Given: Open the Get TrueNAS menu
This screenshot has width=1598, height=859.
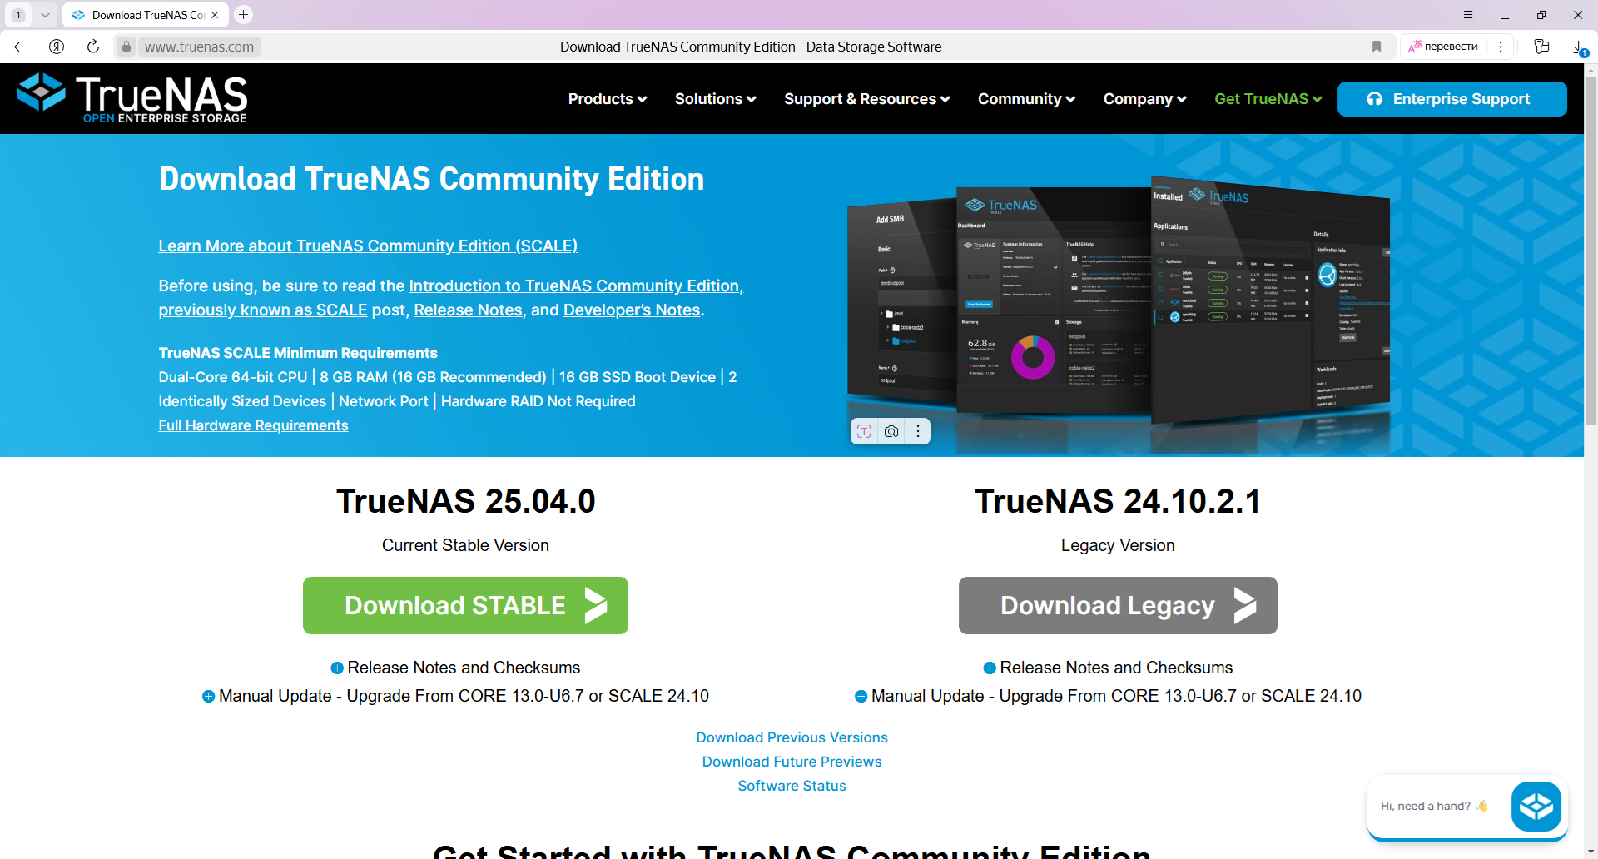Looking at the screenshot, I should pyautogui.click(x=1268, y=99).
